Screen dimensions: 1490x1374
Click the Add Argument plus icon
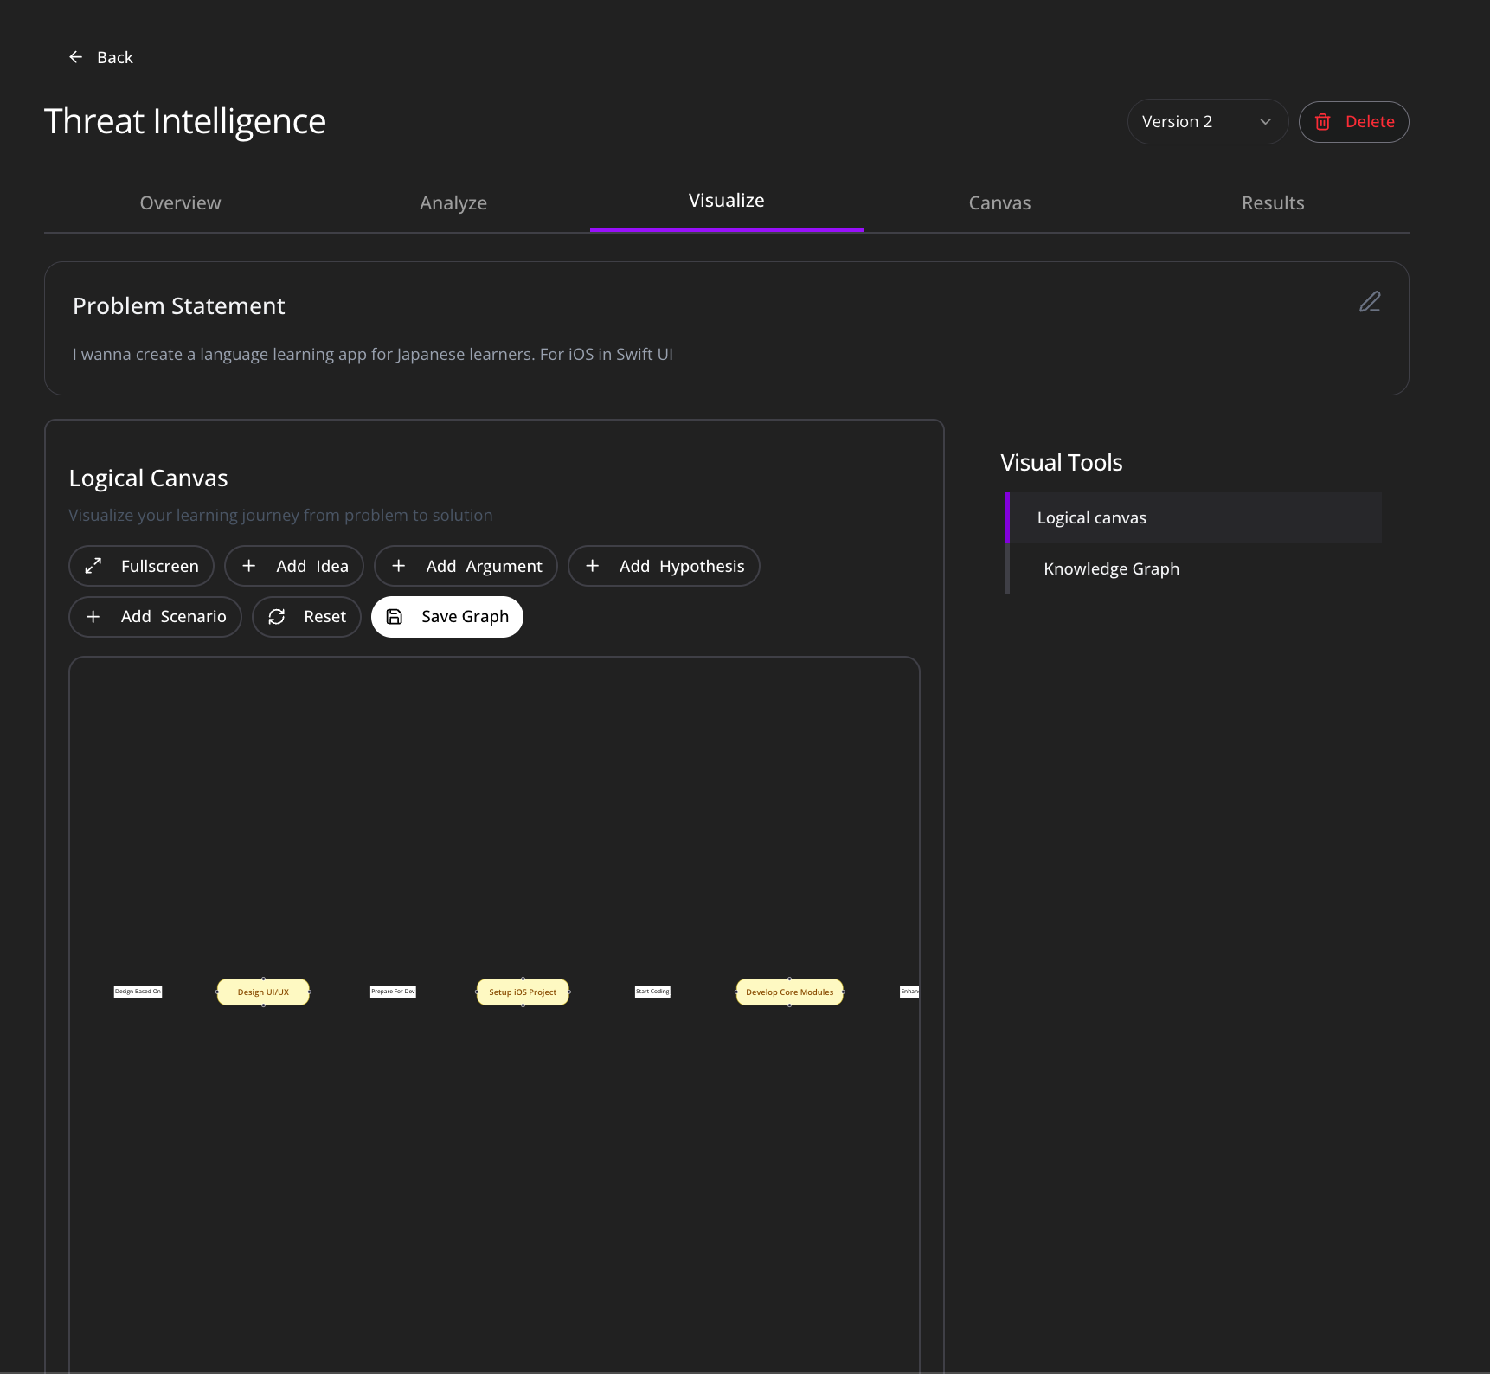pos(399,566)
